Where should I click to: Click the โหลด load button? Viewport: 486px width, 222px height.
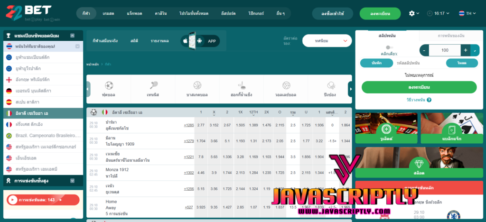[x=462, y=63]
